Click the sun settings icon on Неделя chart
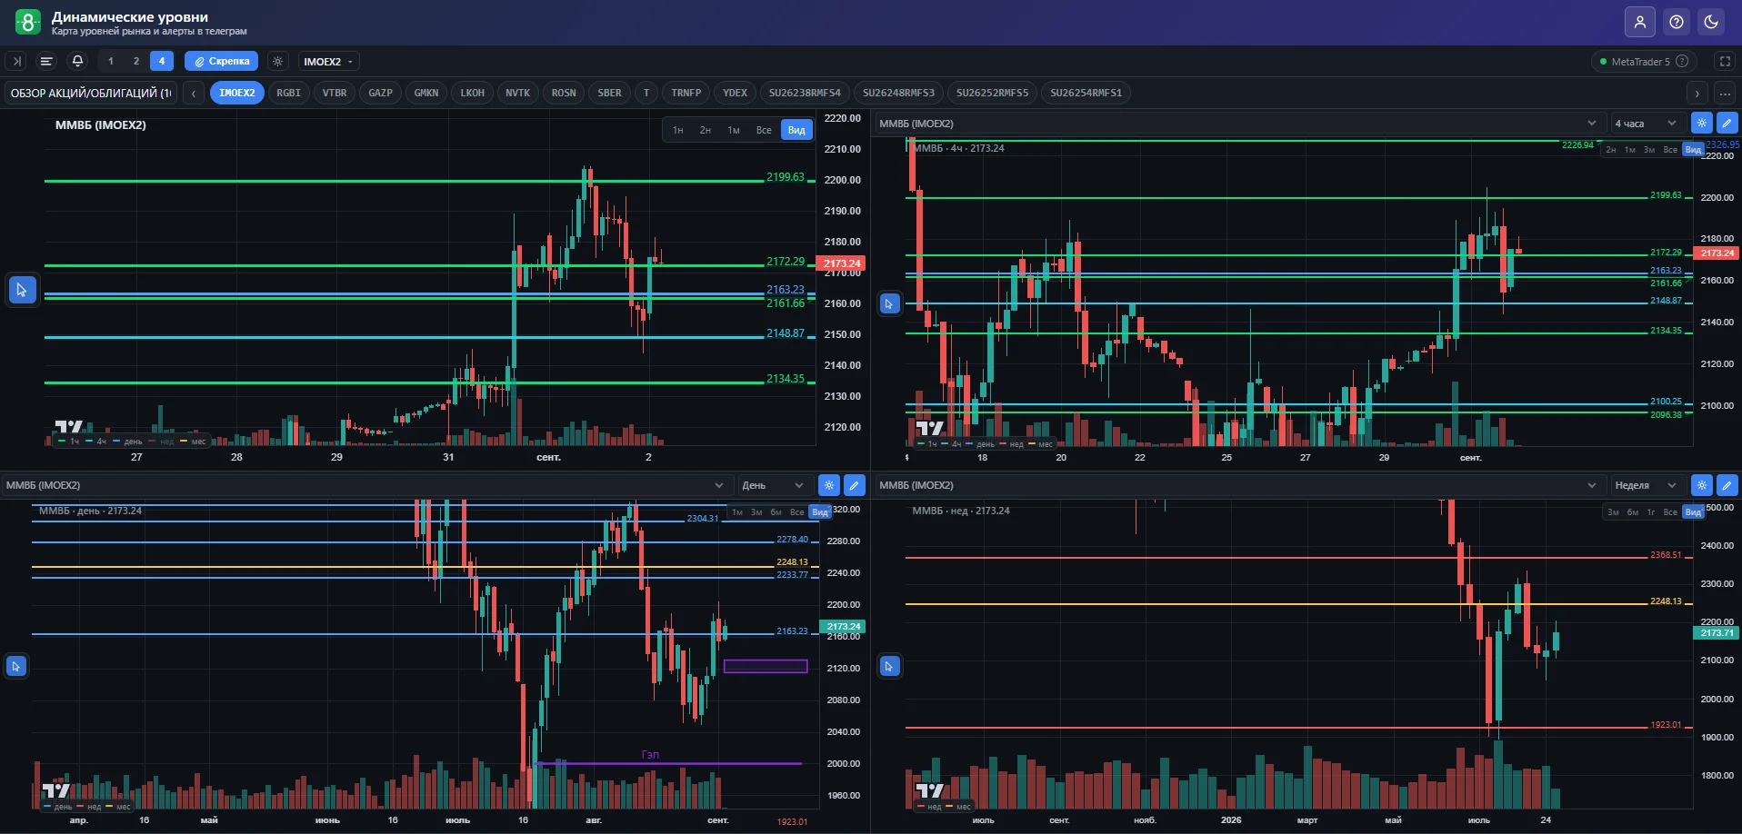Viewport: 1742px width, 834px height. click(x=1701, y=485)
